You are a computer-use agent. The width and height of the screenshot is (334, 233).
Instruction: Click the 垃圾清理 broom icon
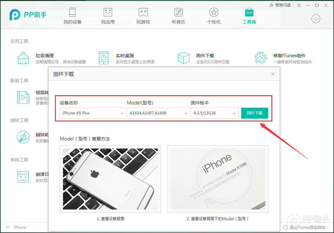point(23,58)
